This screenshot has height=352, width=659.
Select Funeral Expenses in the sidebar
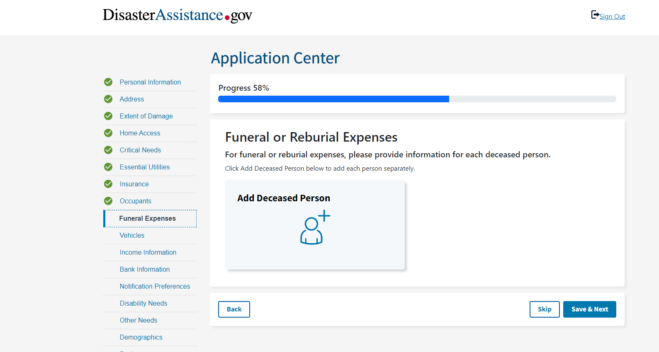tap(147, 218)
